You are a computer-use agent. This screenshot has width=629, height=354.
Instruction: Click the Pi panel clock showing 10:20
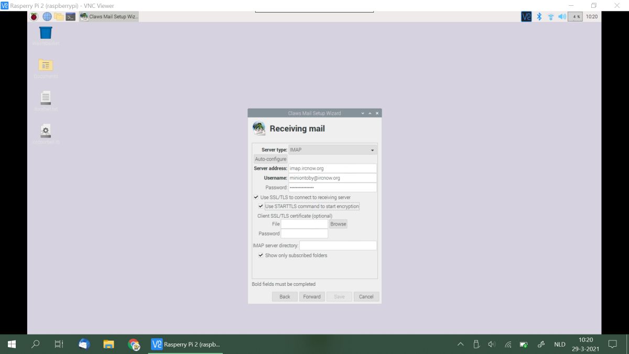[592, 17]
